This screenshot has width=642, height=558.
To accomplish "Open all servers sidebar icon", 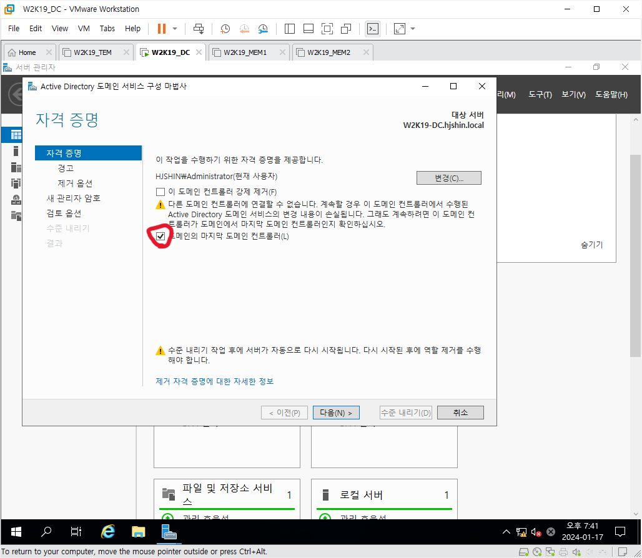I will [16, 167].
